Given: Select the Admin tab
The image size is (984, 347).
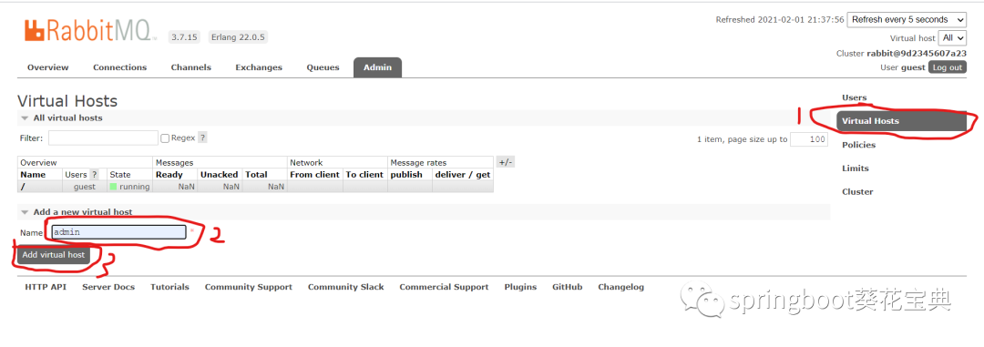Looking at the screenshot, I should click(377, 67).
